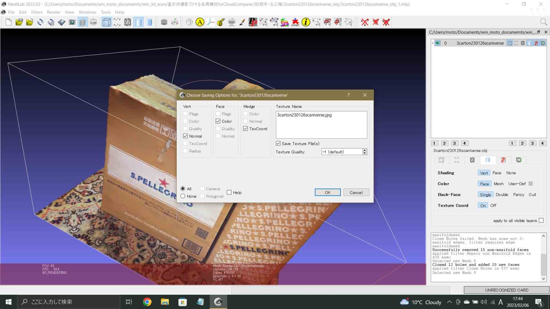
Task: Select the delete current mesh red cross icon
Action: point(365,22)
